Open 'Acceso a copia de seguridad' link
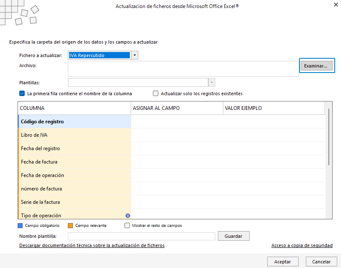Image resolution: width=341 pixels, height=268 pixels. pyautogui.click(x=302, y=245)
